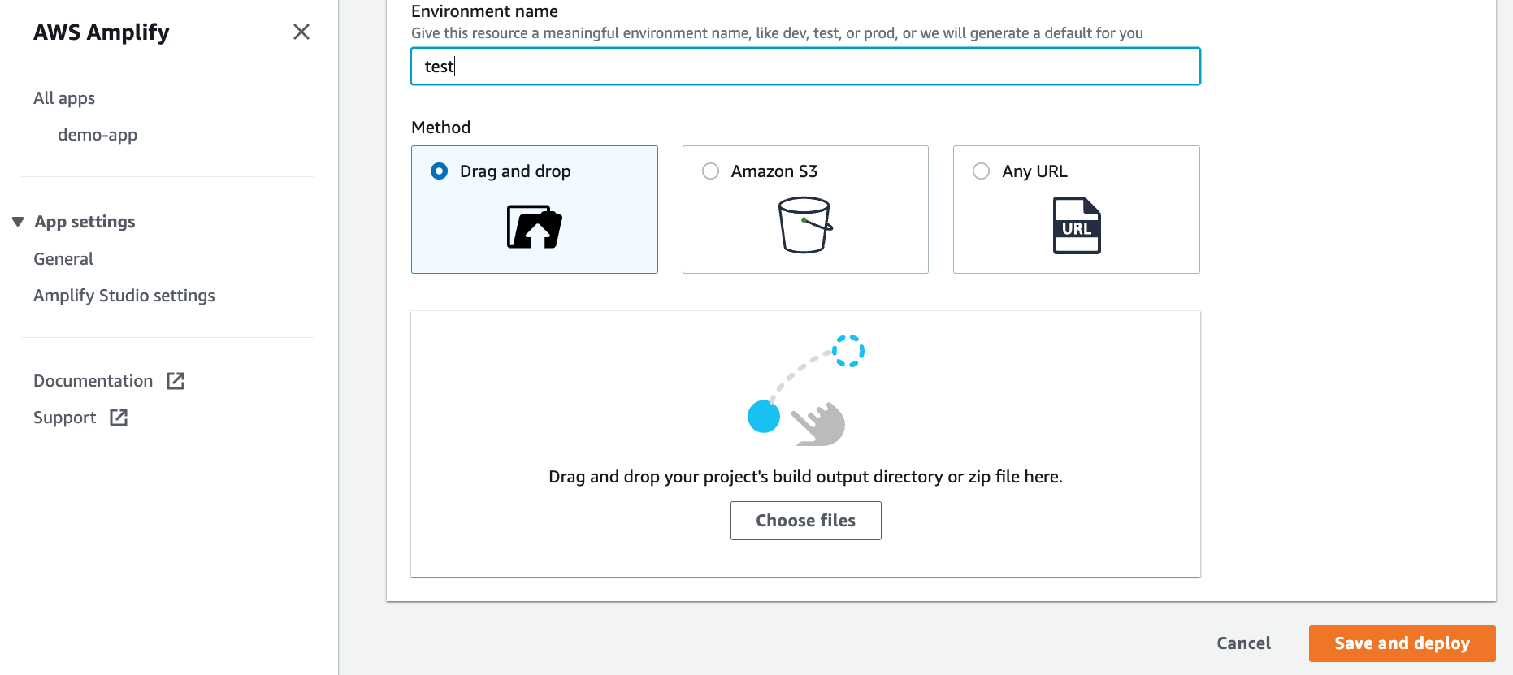Click the Amazon S3 bucket icon
The image size is (1513, 675).
coord(804,224)
